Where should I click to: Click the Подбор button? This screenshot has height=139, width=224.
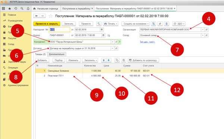point(59,61)
